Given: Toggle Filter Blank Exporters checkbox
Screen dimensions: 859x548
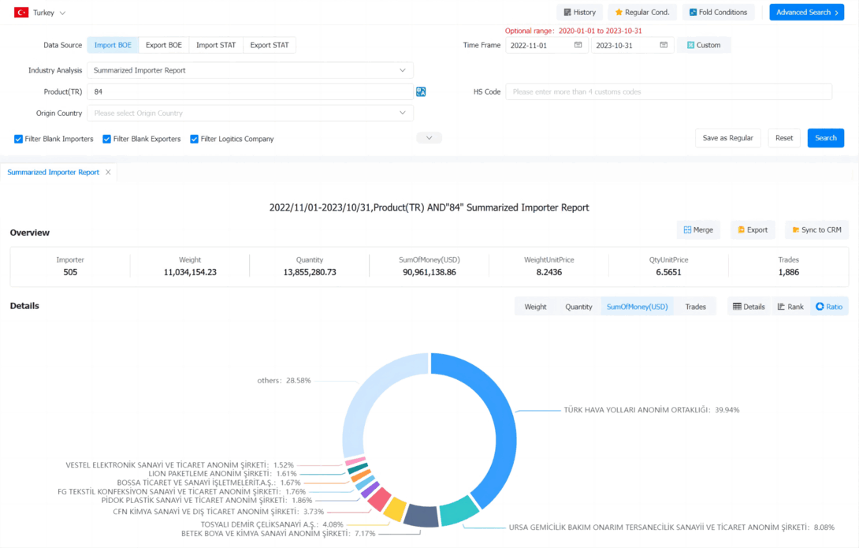Looking at the screenshot, I should click(x=107, y=140).
